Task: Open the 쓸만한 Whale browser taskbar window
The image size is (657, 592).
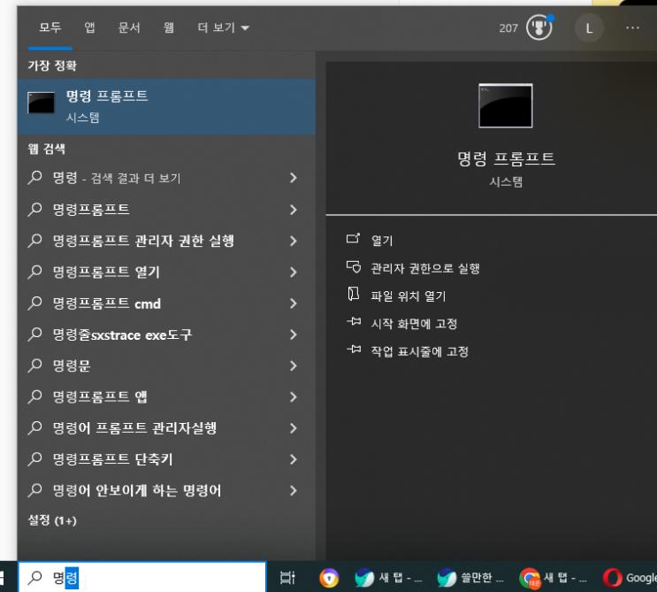Action: coord(470,578)
